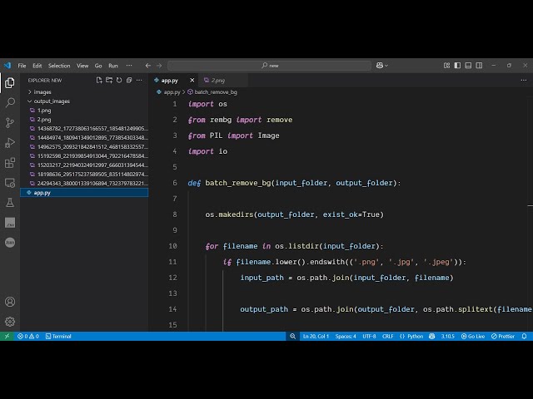Go forward with the navigation arrow
Screen dimensions: 533x399
(x=159, y=66)
